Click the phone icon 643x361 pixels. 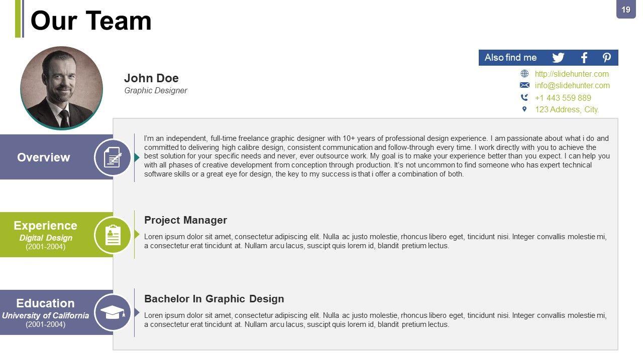pyautogui.click(x=524, y=98)
